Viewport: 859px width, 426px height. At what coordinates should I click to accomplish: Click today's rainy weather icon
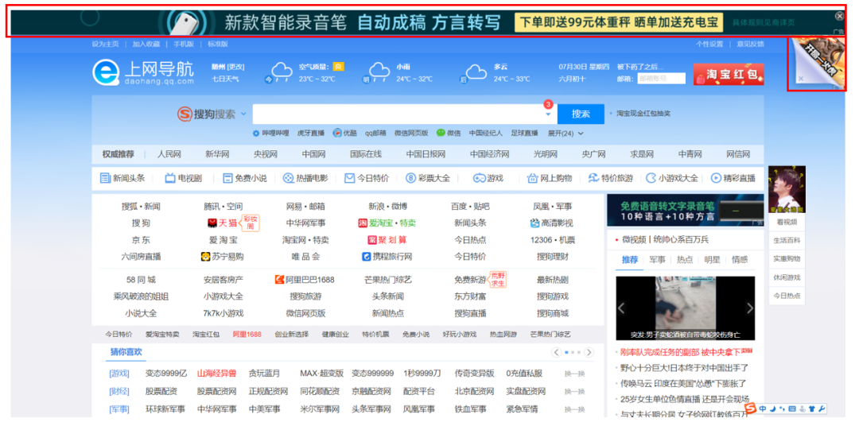[x=281, y=72]
